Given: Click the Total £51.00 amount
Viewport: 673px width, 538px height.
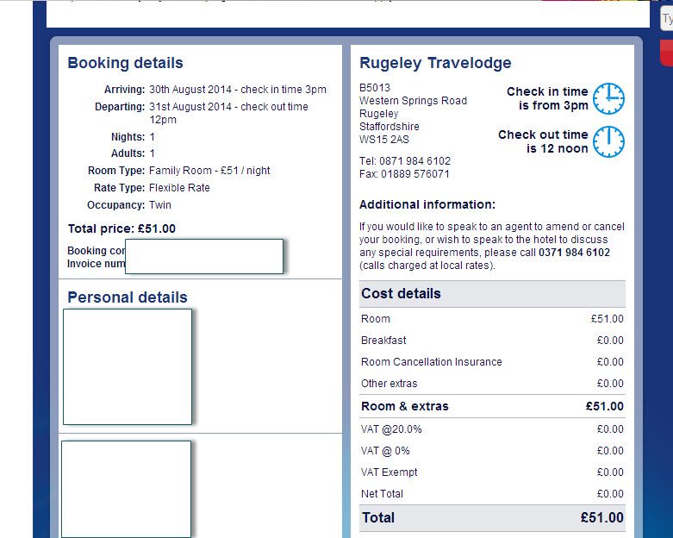Looking at the screenshot, I should [x=601, y=518].
